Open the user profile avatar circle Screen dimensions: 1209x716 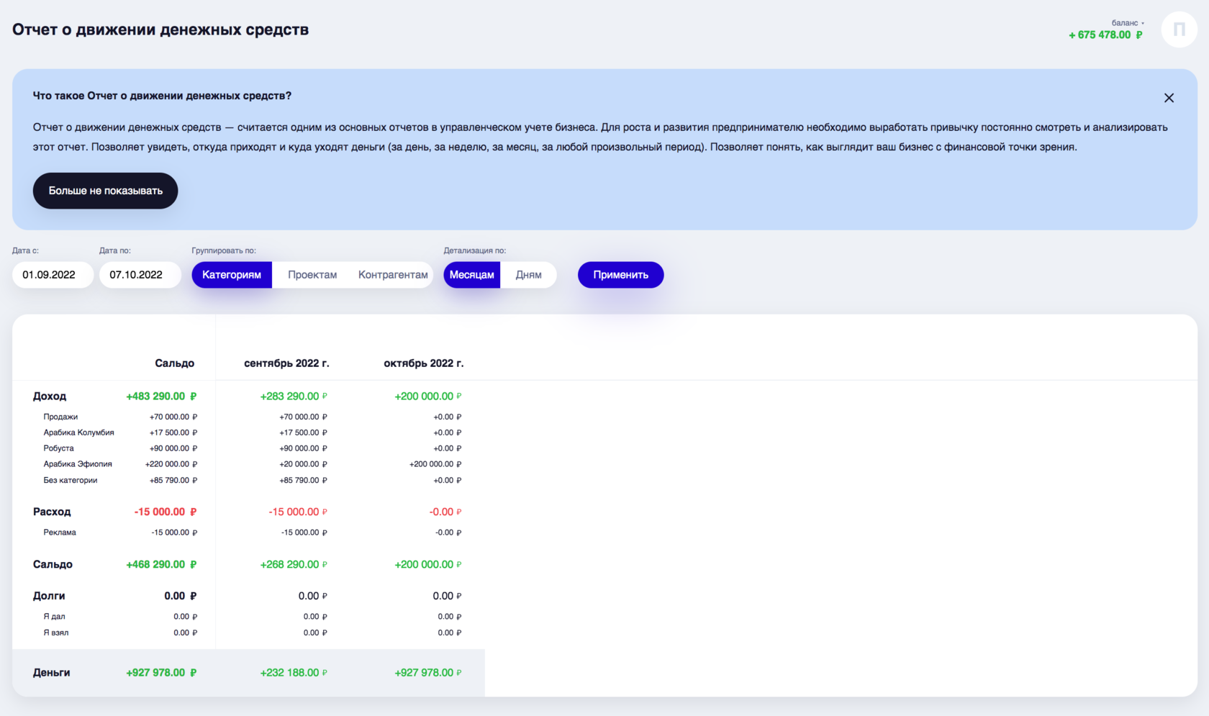tap(1179, 30)
